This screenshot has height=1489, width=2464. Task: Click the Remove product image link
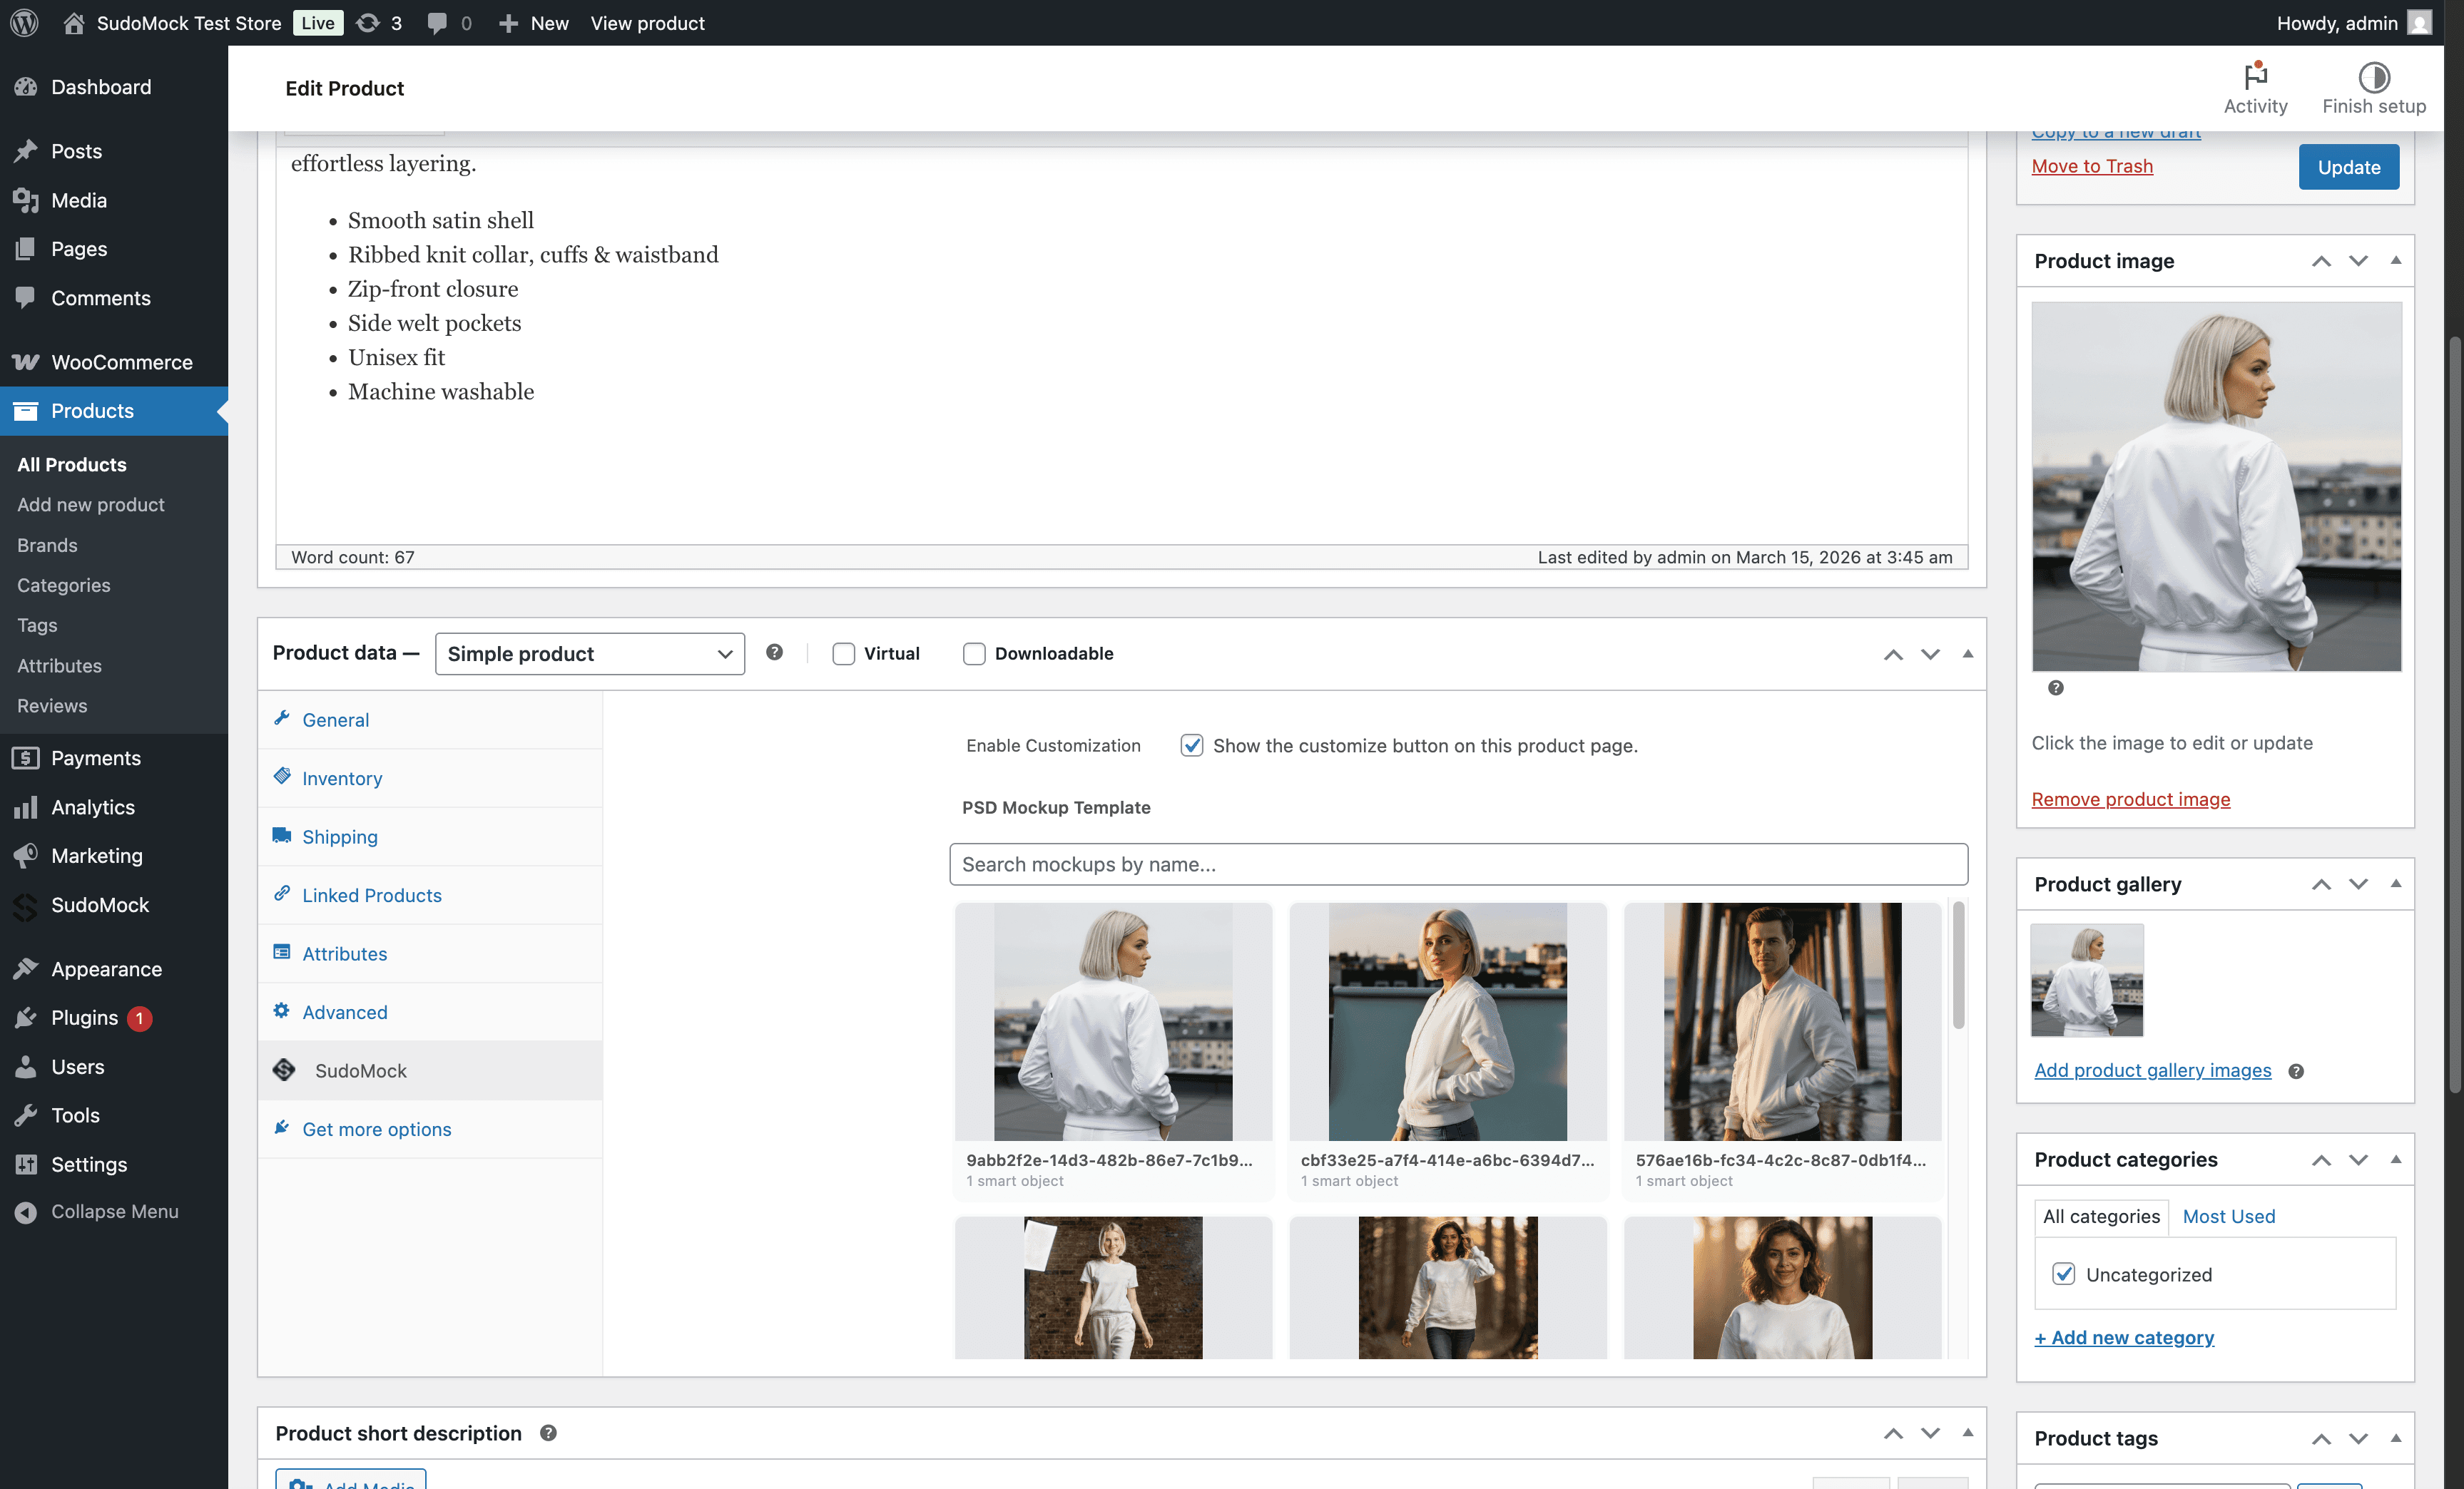pyautogui.click(x=2130, y=799)
